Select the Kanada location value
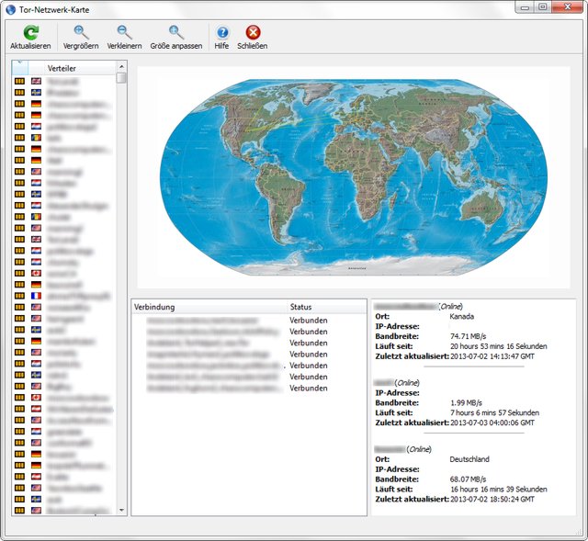The width and height of the screenshot is (588, 541). tap(461, 317)
